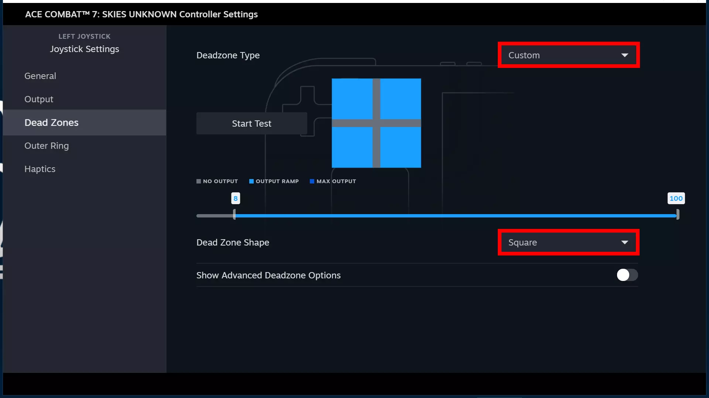Click the Dead Zone Shape label

click(x=233, y=243)
